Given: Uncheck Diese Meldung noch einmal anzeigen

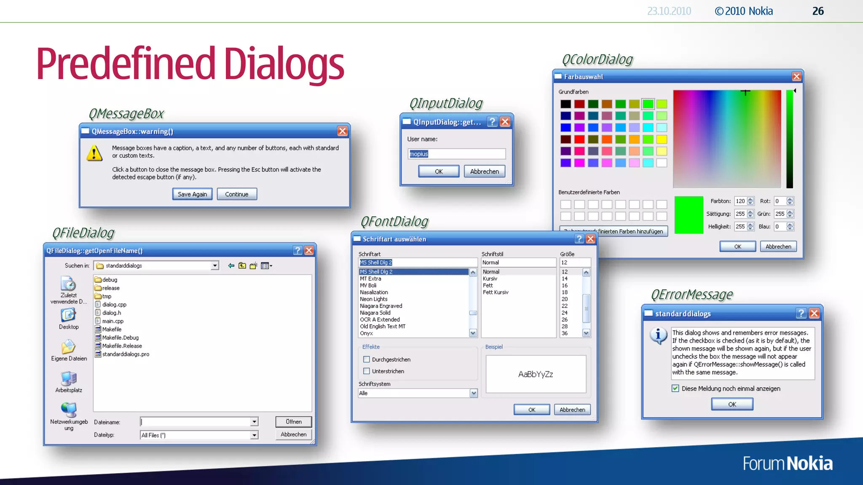Looking at the screenshot, I should coord(675,389).
